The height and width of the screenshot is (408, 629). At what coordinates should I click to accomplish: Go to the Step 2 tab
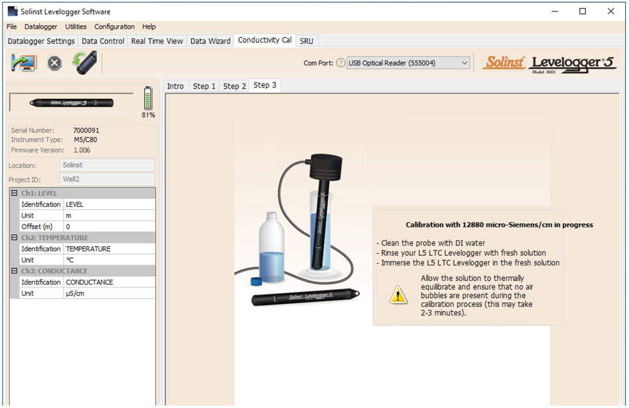(x=235, y=86)
